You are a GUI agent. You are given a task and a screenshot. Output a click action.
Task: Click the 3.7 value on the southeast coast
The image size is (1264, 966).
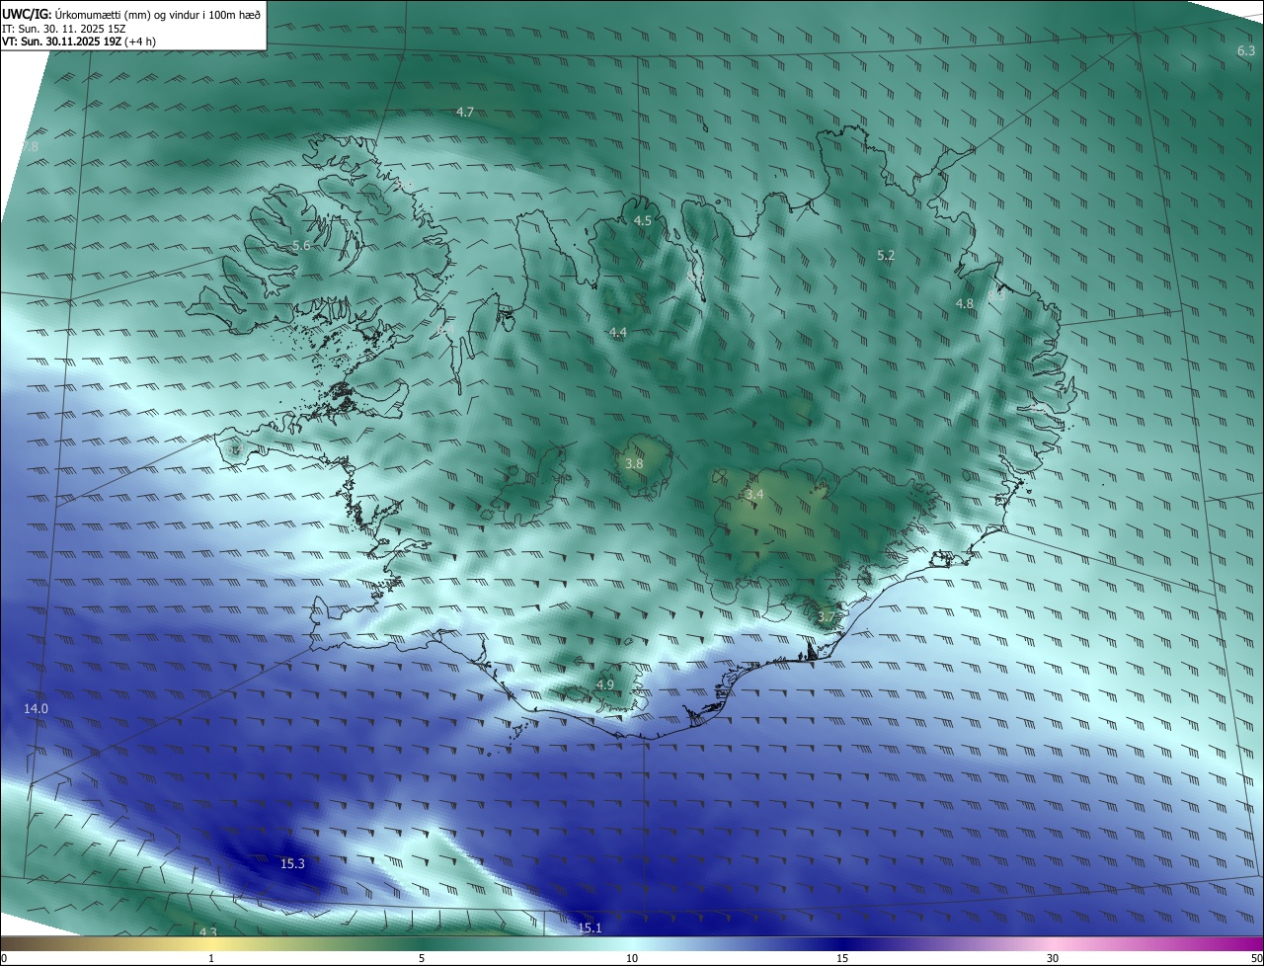click(827, 616)
